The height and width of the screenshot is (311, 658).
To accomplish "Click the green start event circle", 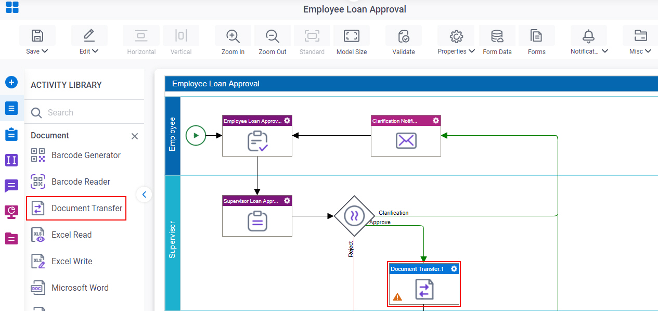I will click(x=196, y=136).
